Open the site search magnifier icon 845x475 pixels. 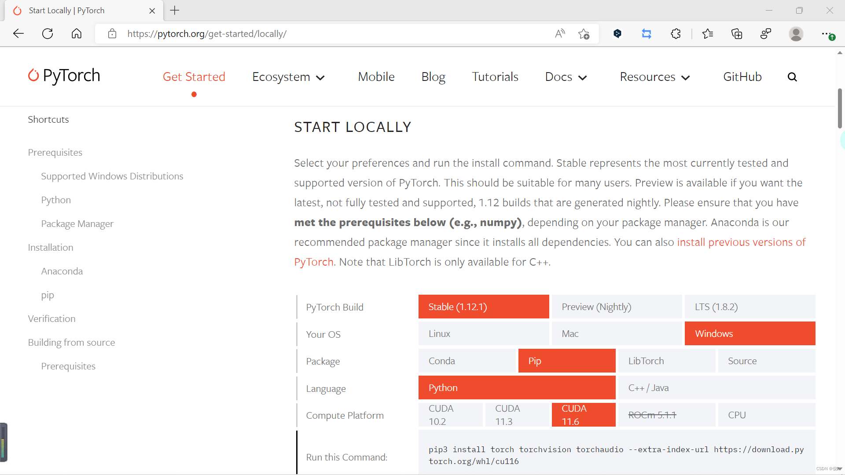click(x=792, y=77)
